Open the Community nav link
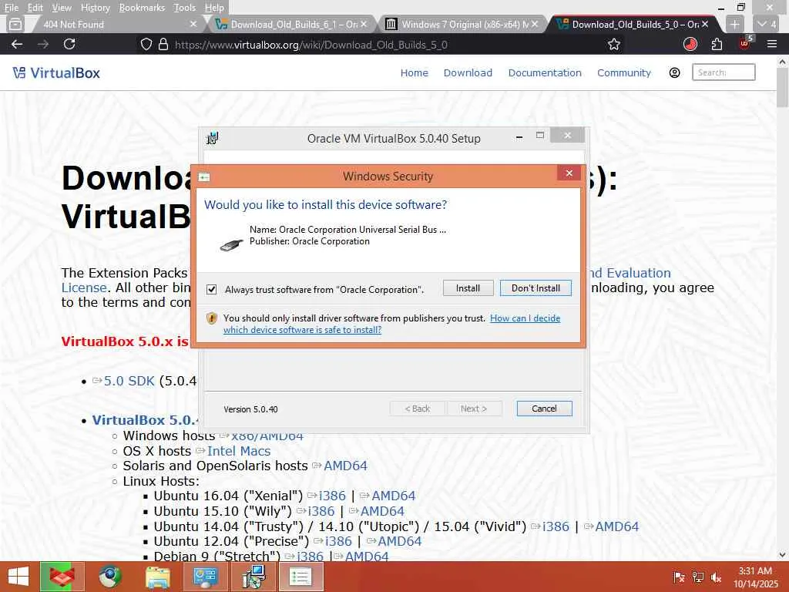 pyautogui.click(x=624, y=73)
